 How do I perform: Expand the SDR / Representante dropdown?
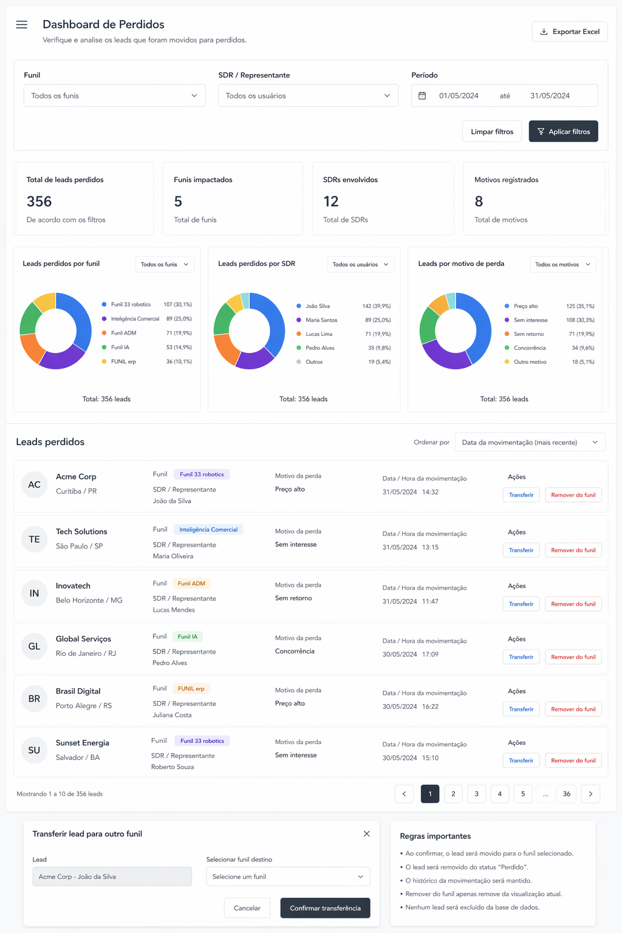(x=308, y=96)
